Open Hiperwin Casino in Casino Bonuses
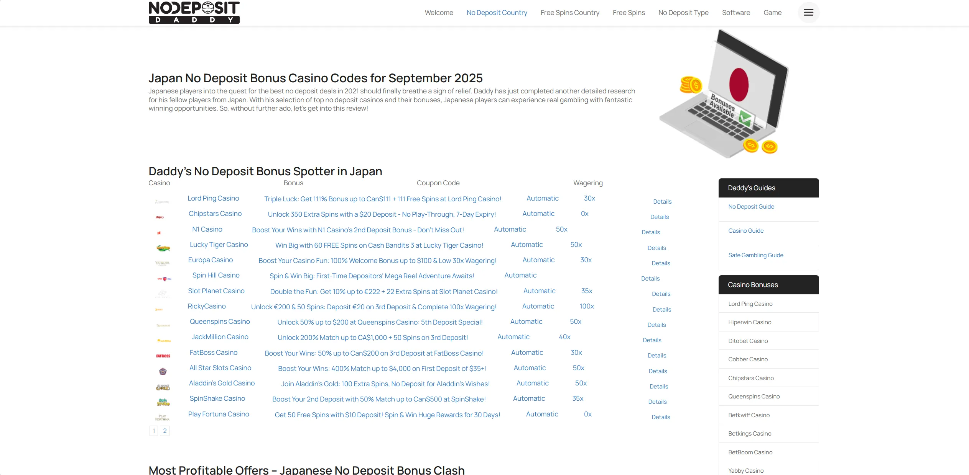969x475 pixels. 750,322
